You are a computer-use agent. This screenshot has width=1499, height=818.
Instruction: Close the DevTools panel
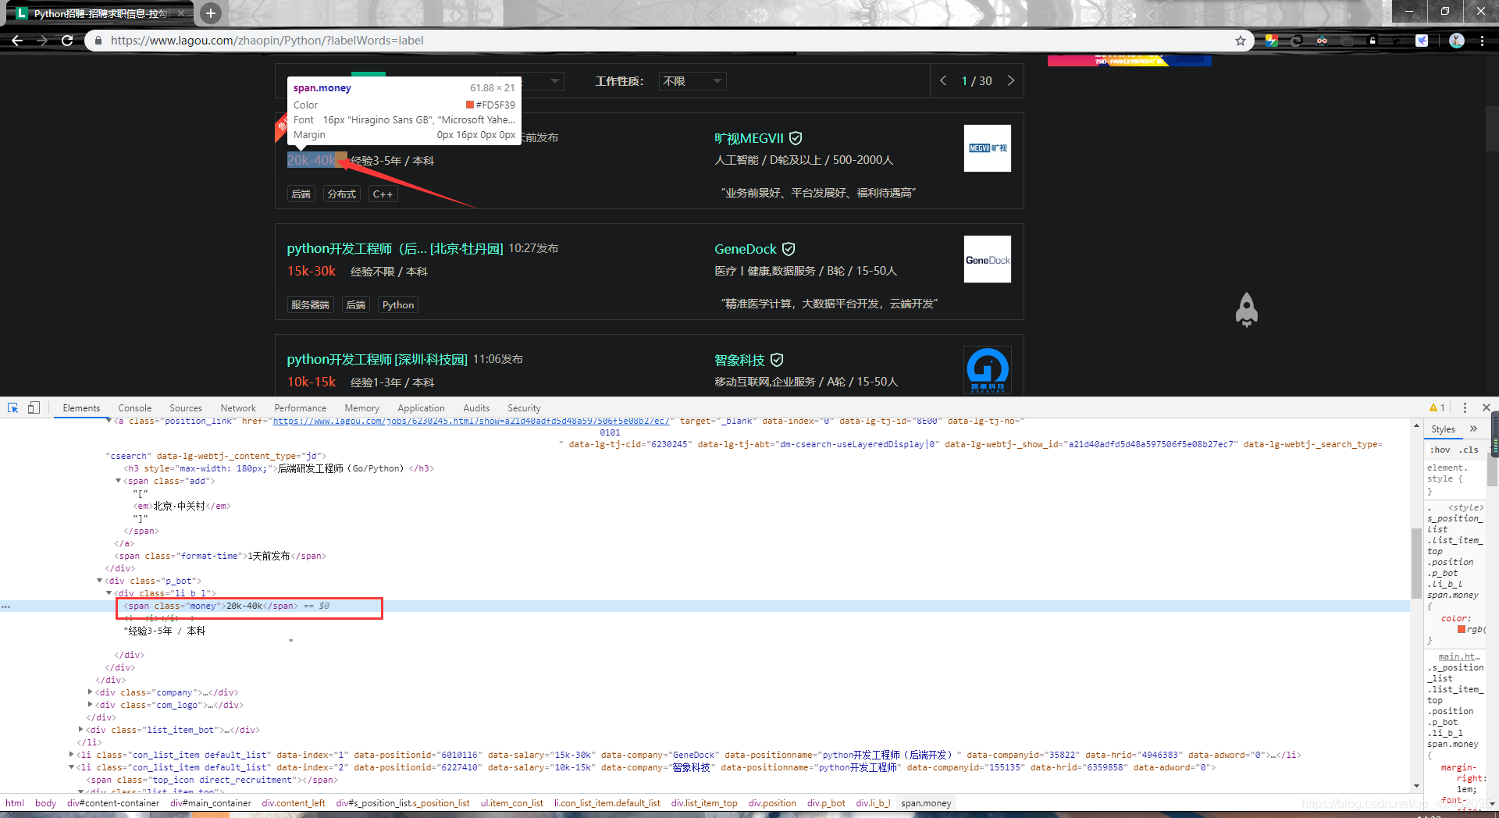click(1487, 407)
